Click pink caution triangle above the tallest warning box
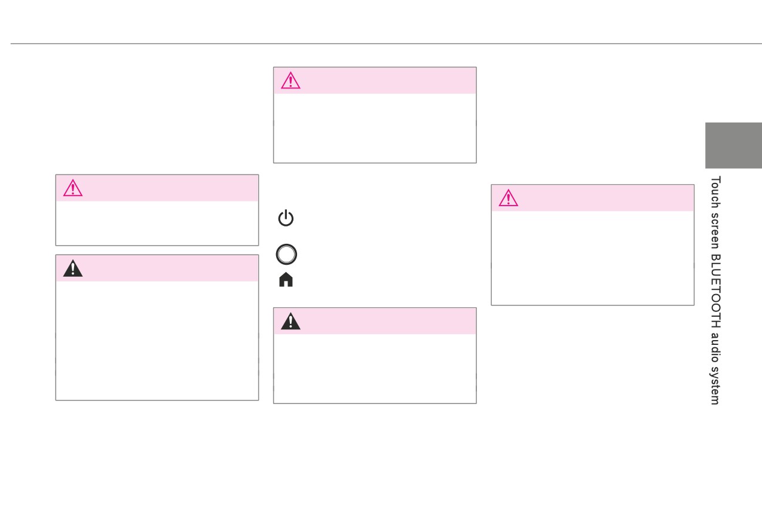762x514 pixels. (x=73, y=188)
